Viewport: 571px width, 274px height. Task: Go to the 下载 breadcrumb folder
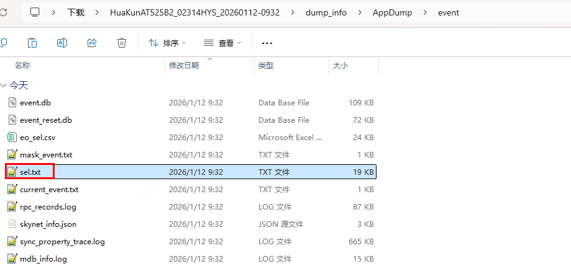pos(75,12)
